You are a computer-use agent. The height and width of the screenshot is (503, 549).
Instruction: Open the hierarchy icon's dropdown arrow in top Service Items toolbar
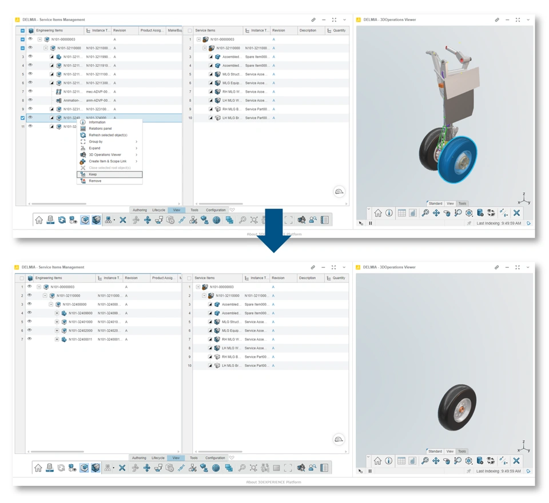114,221
